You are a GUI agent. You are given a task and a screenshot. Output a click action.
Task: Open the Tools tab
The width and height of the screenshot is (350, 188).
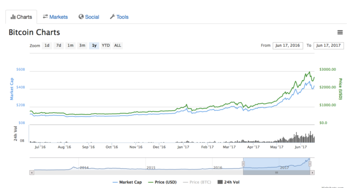[x=119, y=17]
